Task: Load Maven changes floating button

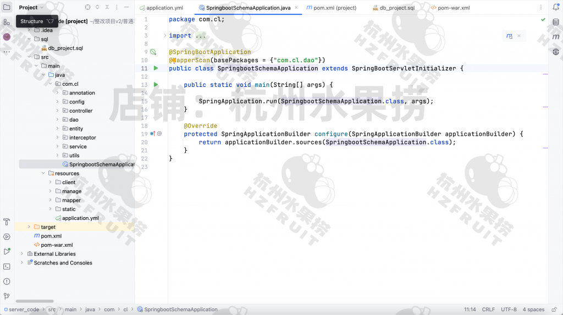Action: pos(510,36)
